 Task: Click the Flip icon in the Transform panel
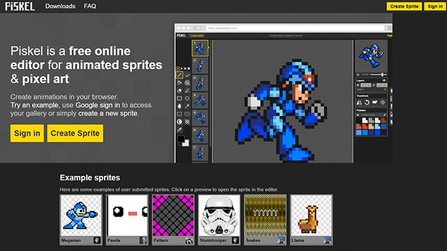click(359, 103)
